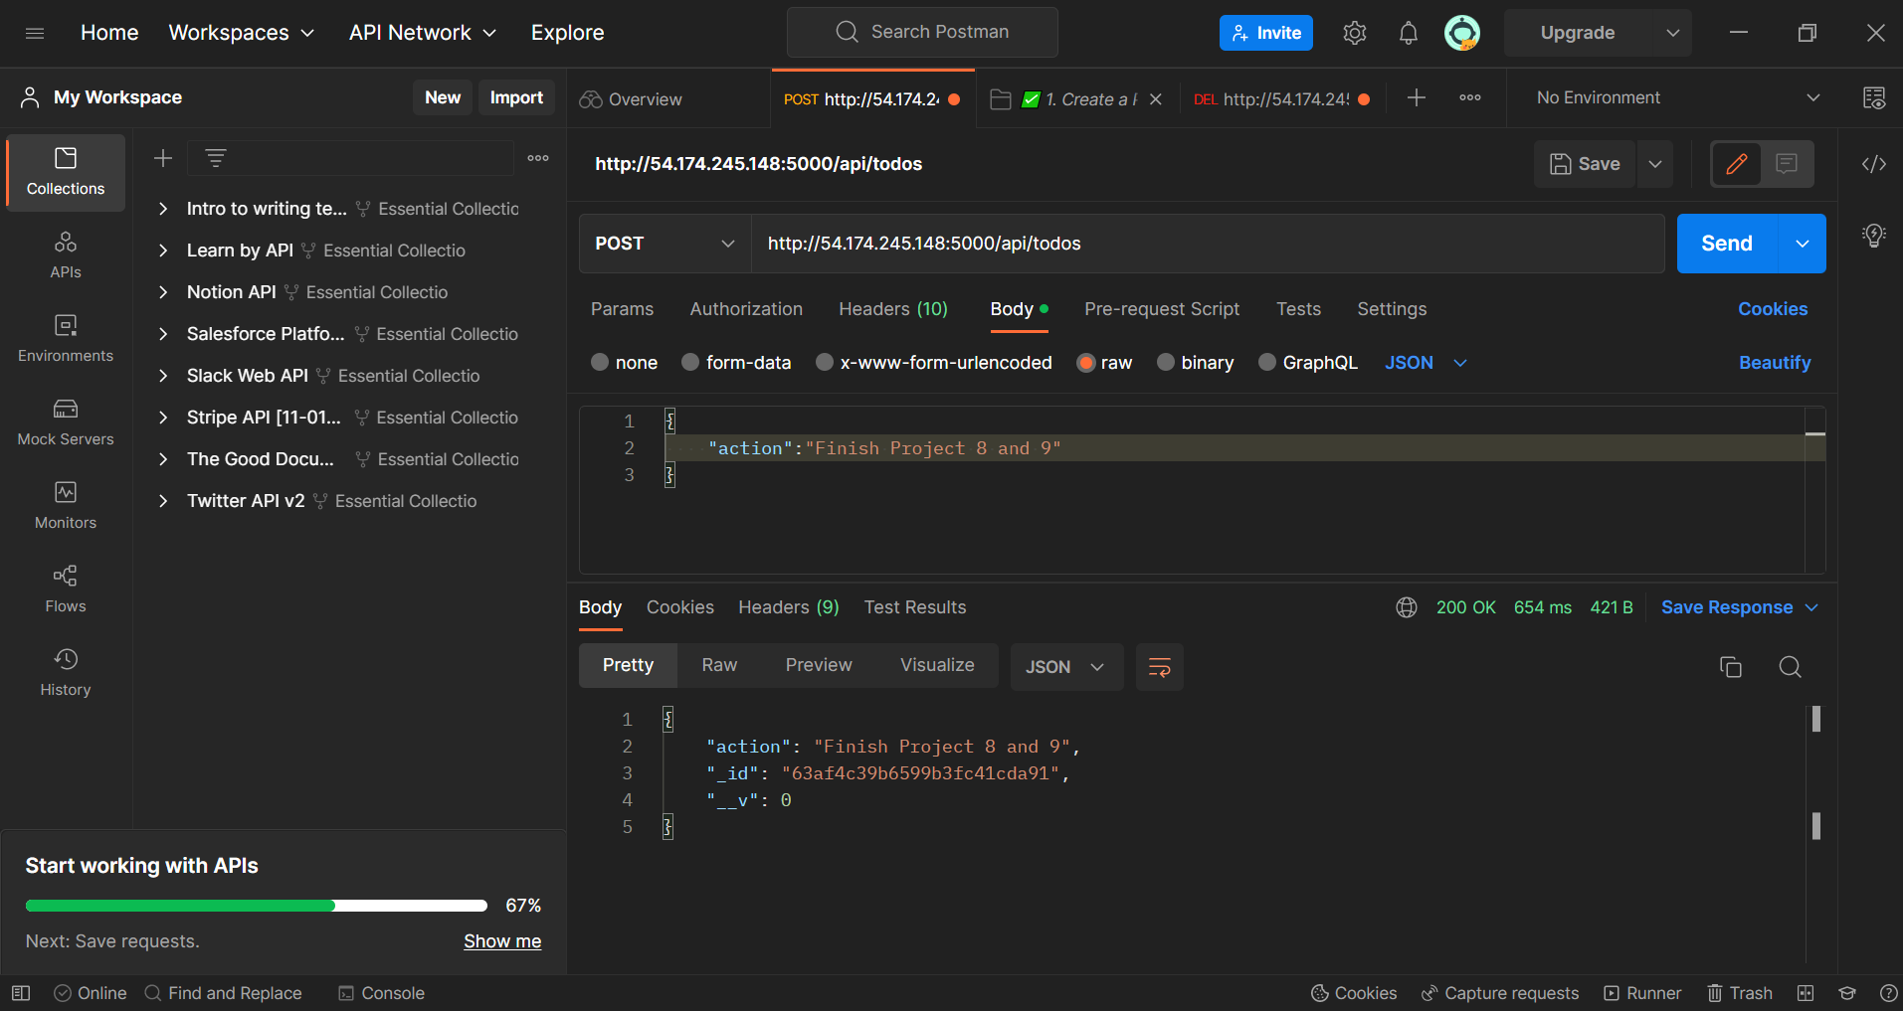Image resolution: width=1903 pixels, height=1011 pixels.
Task: Click the API onboarding progress bar
Action: click(x=256, y=905)
